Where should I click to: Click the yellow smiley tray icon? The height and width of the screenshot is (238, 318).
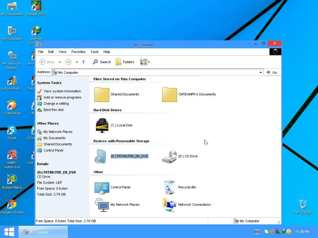click(289, 231)
